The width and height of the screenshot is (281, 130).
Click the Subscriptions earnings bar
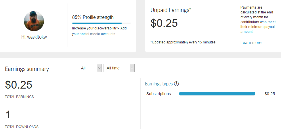pyautogui.click(x=217, y=94)
